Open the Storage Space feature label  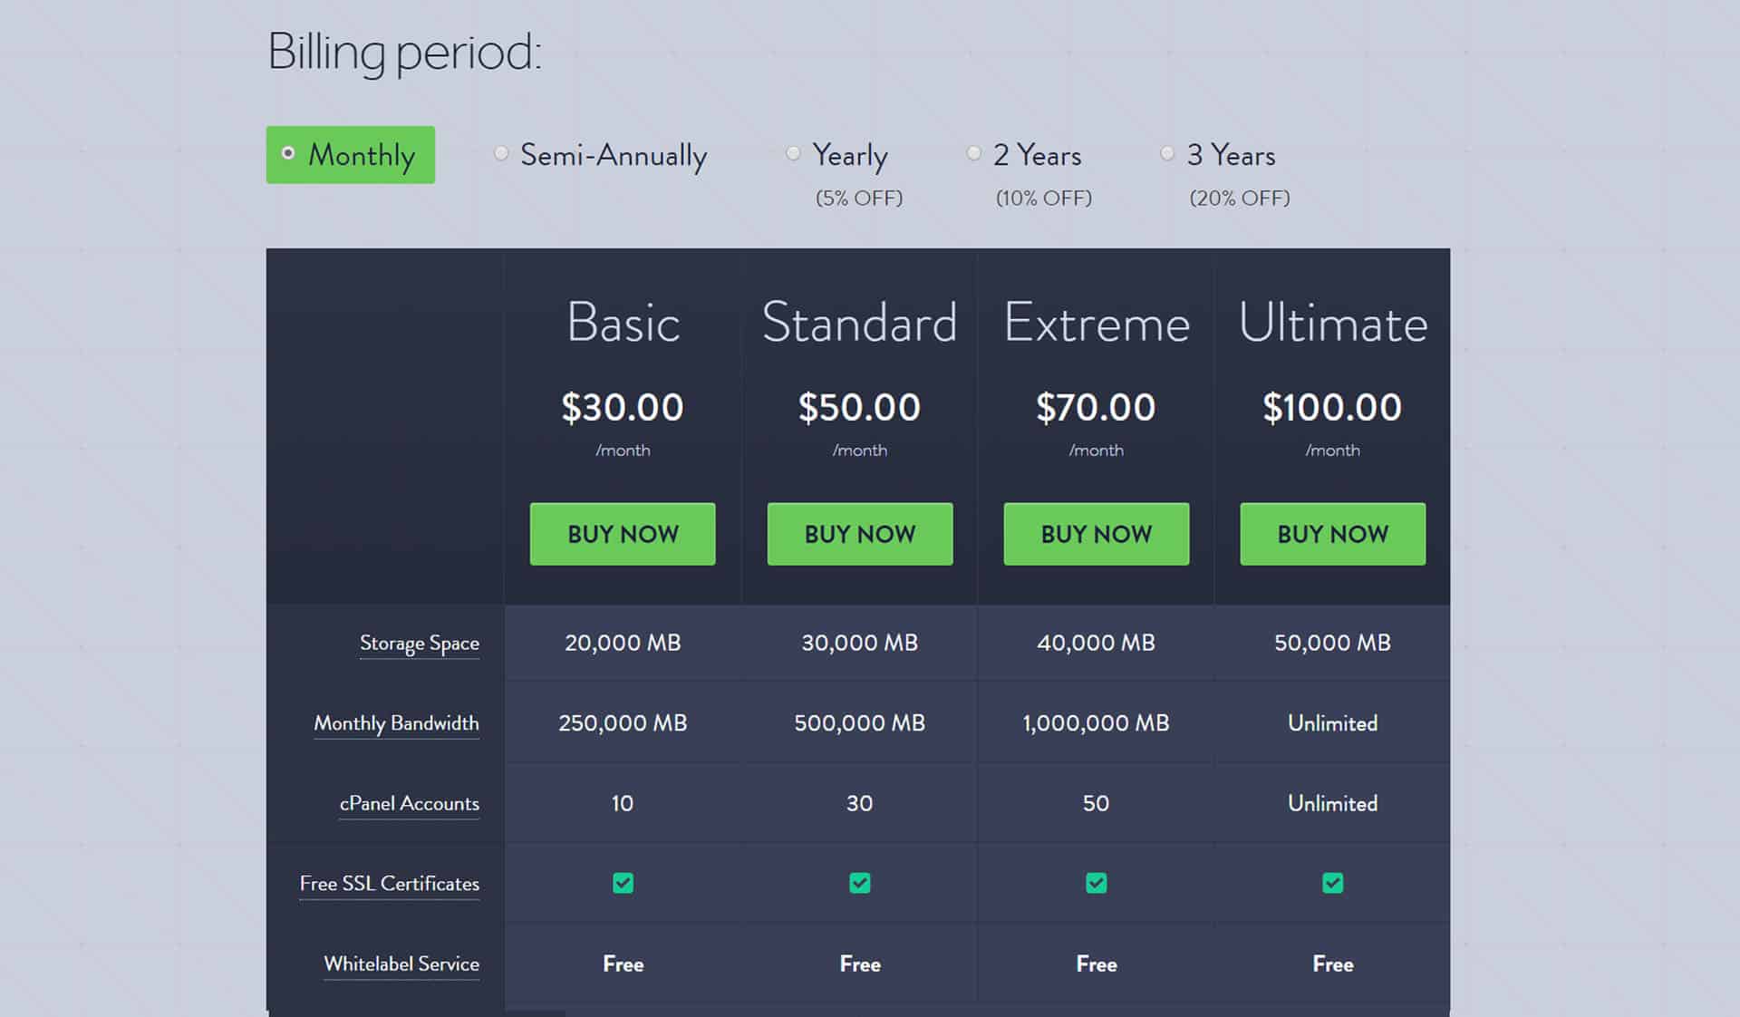420,643
